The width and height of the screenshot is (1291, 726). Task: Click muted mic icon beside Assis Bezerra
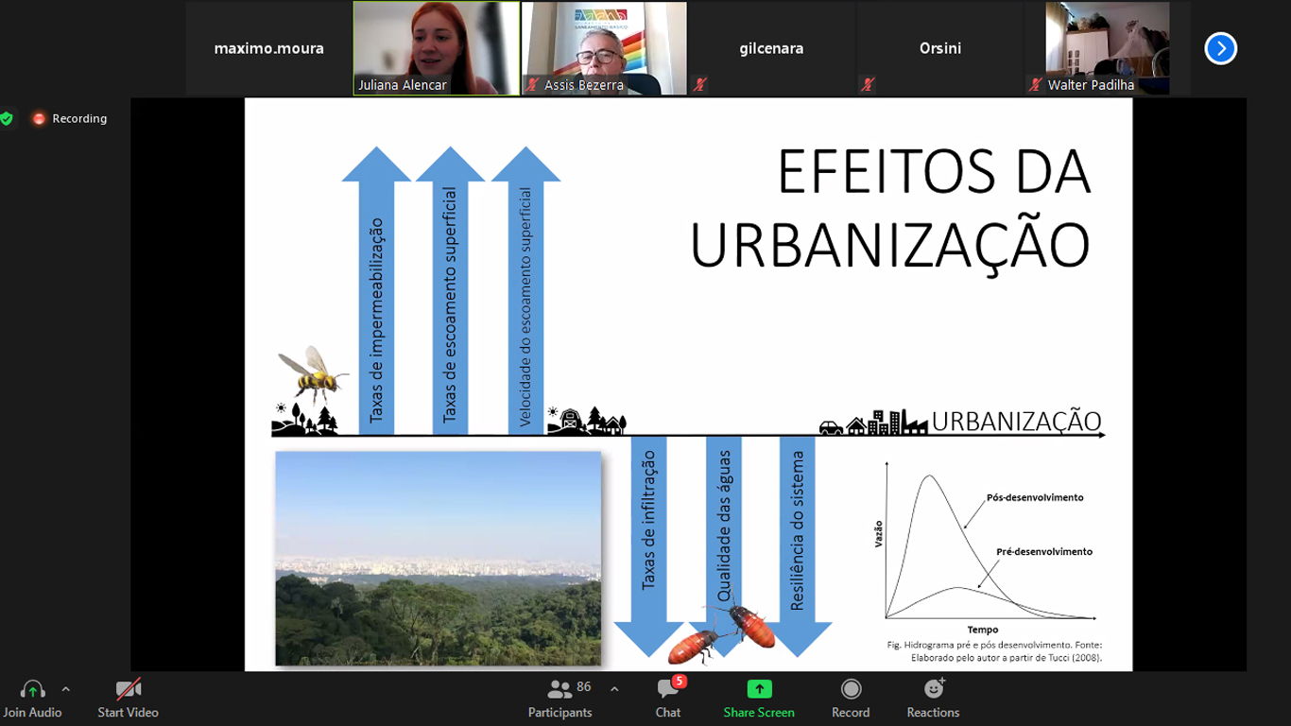point(532,85)
